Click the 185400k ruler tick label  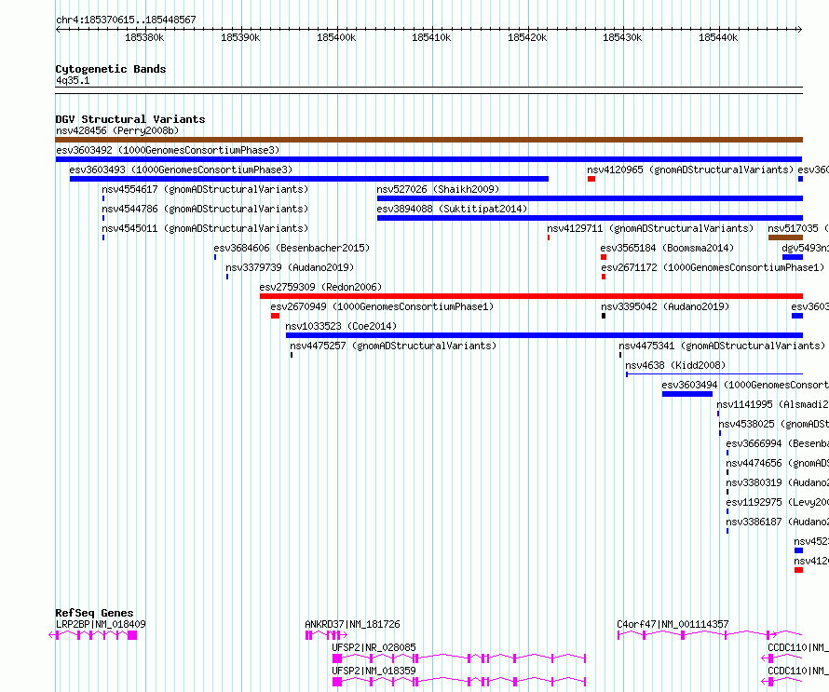tap(336, 37)
